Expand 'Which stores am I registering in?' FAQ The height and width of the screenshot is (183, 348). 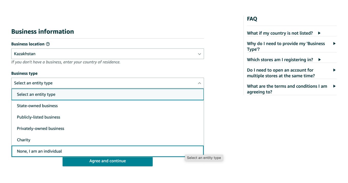click(x=280, y=60)
